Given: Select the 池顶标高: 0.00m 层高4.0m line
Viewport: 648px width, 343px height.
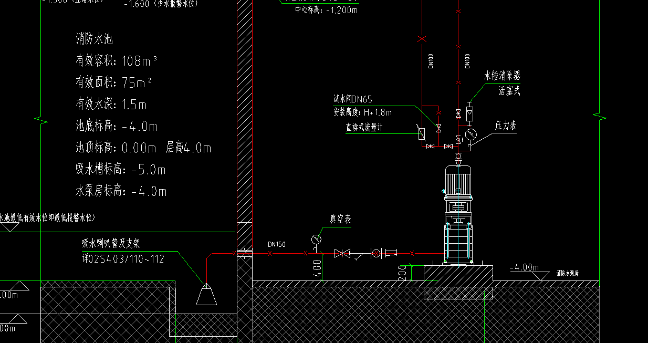Looking at the screenshot, I should tap(143, 148).
